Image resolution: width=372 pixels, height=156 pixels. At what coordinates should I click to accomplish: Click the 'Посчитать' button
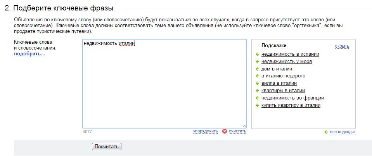click(107, 147)
